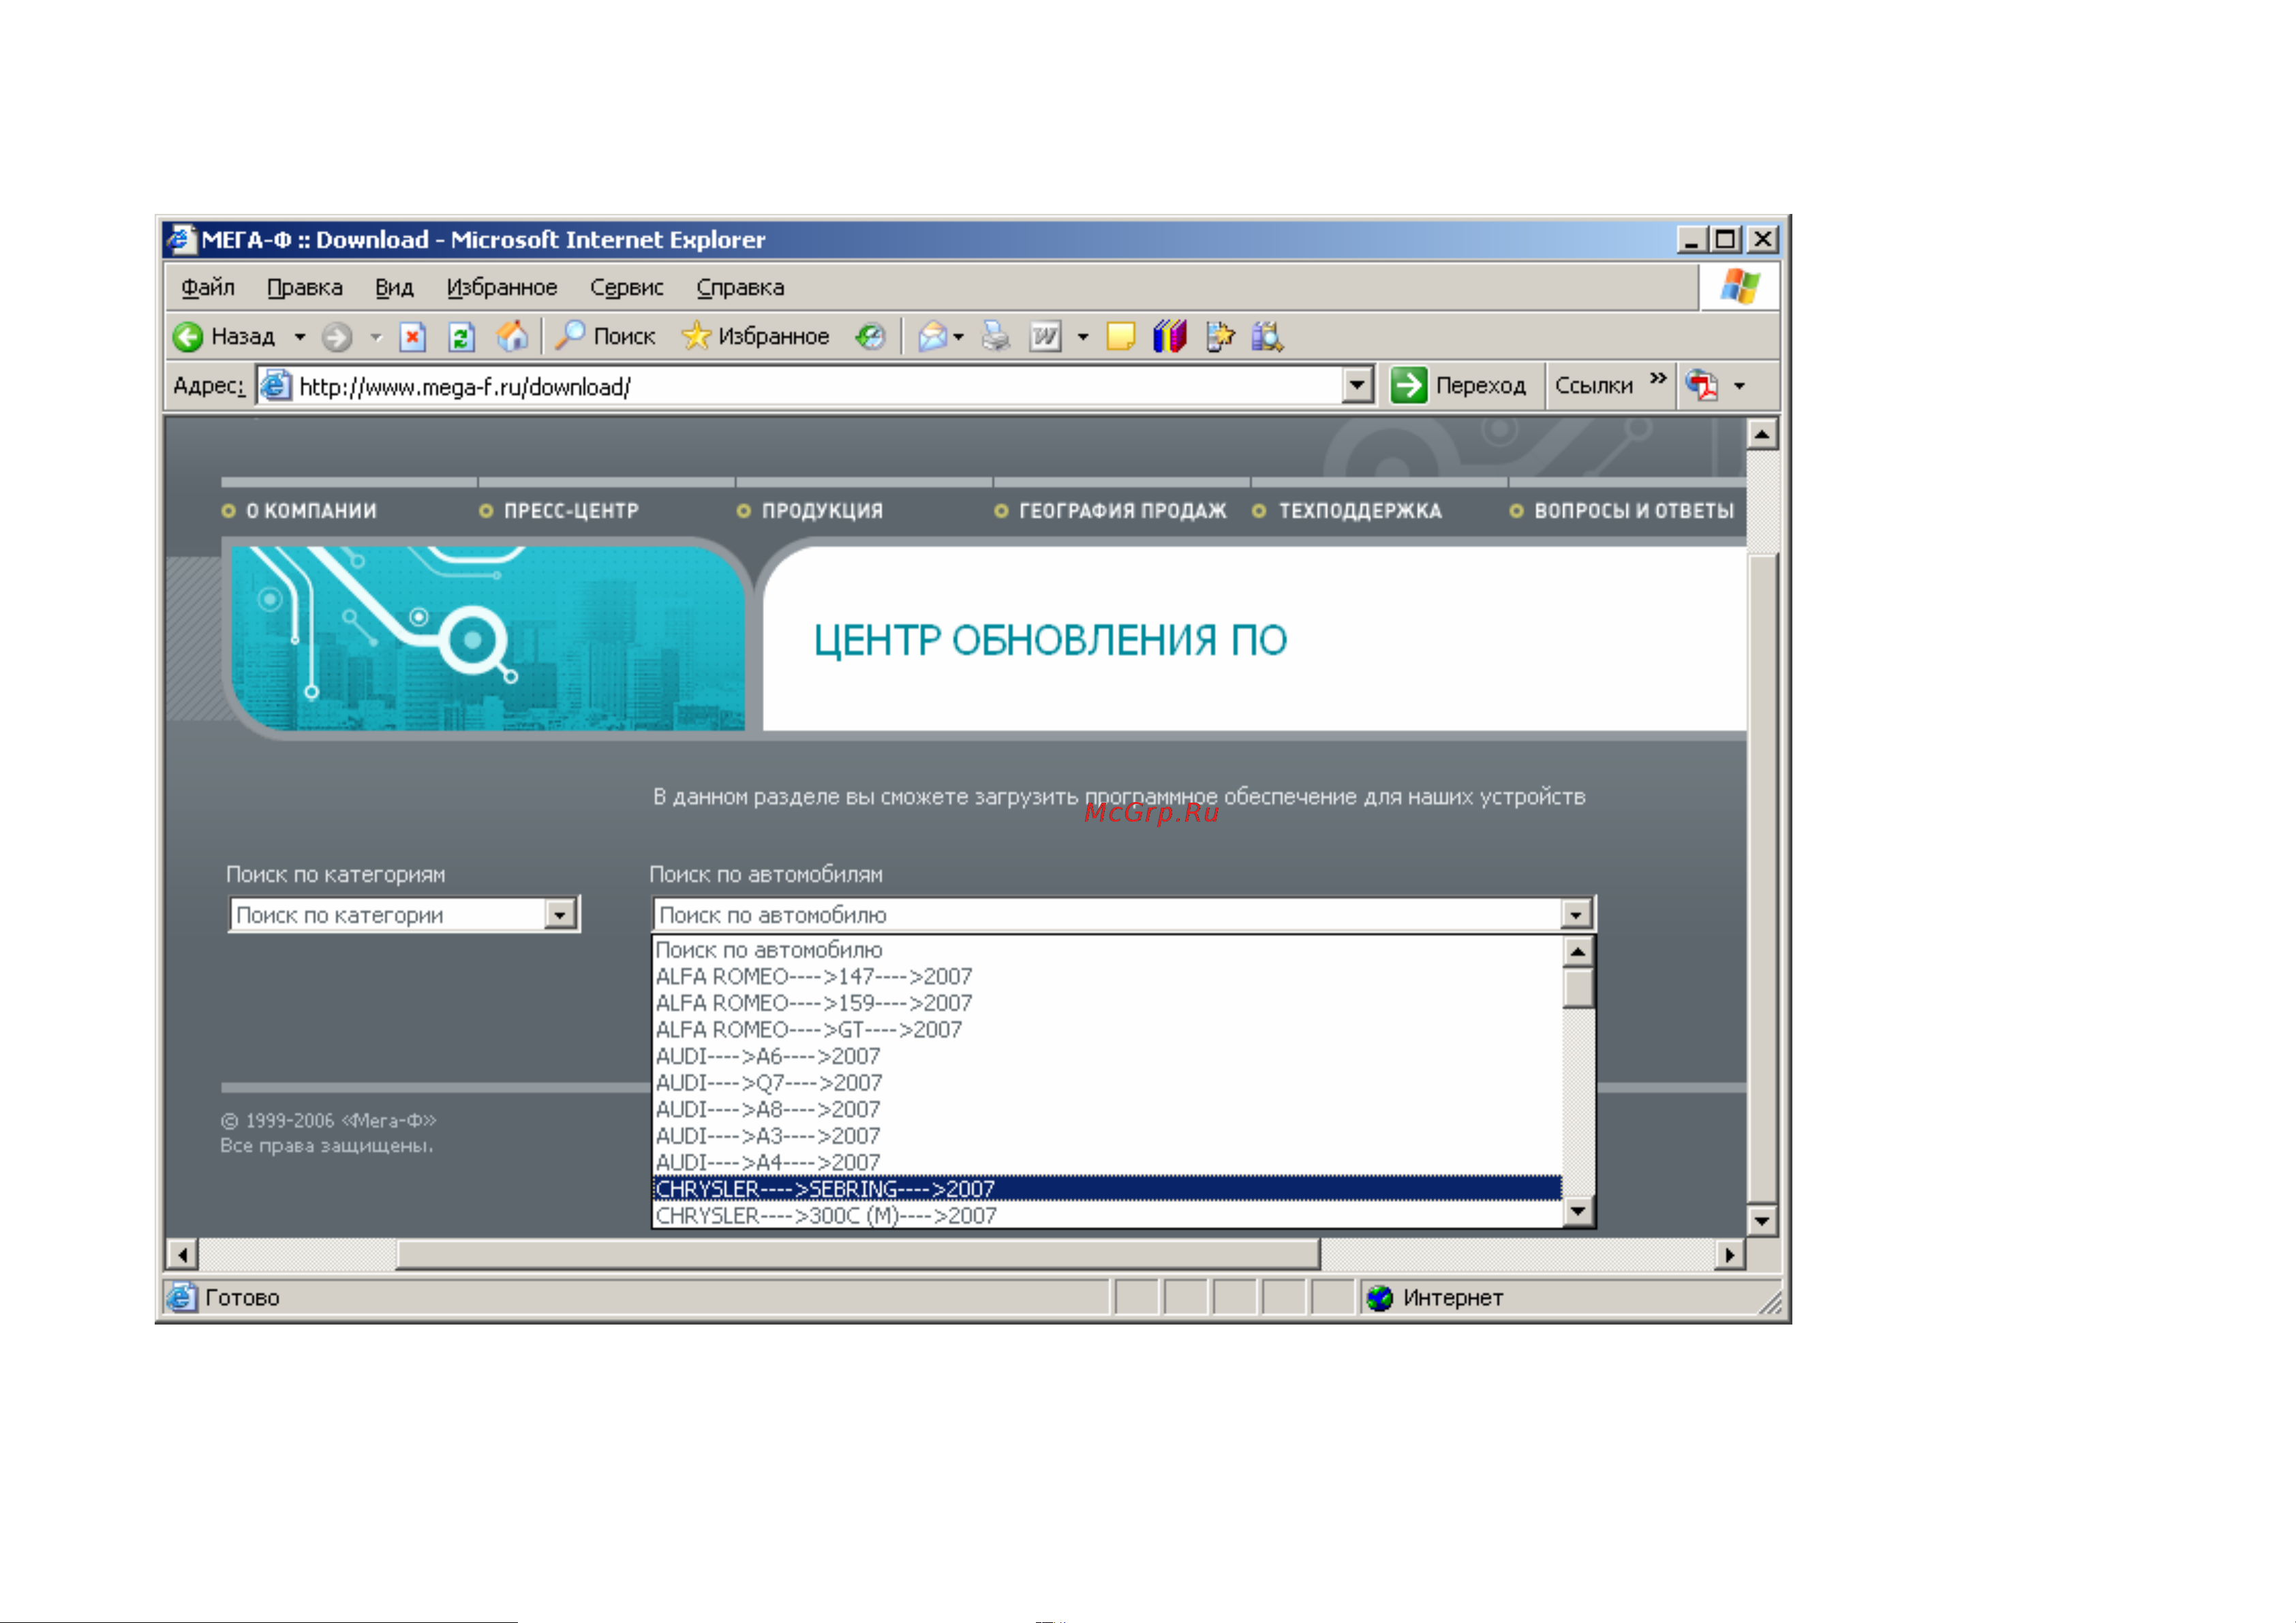This screenshot has height=1623, width=2296.
Task: Click the Edit with Word icon
Action: (x=1045, y=337)
